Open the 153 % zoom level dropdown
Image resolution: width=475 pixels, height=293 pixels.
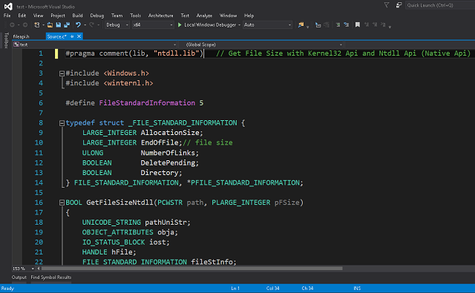pyautogui.click(x=33, y=269)
